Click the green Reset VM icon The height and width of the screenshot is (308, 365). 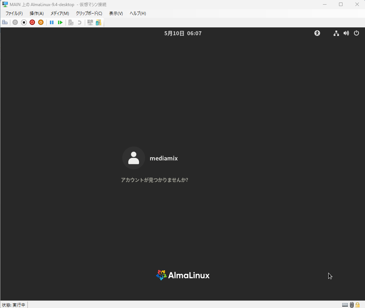coord(60,22)
